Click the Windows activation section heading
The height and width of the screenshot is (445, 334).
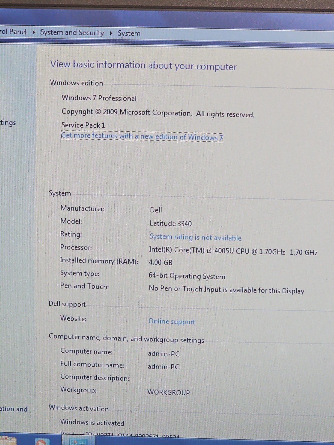[x=79, y=408]
